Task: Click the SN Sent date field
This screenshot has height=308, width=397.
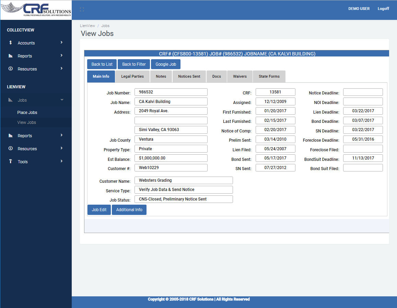Action: (276, 168)
